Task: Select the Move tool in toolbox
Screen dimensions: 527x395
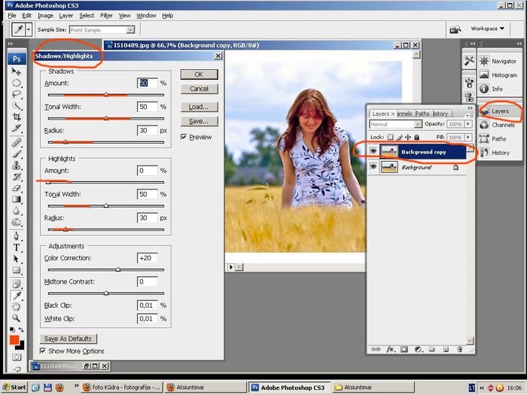Action: (17, 71)
